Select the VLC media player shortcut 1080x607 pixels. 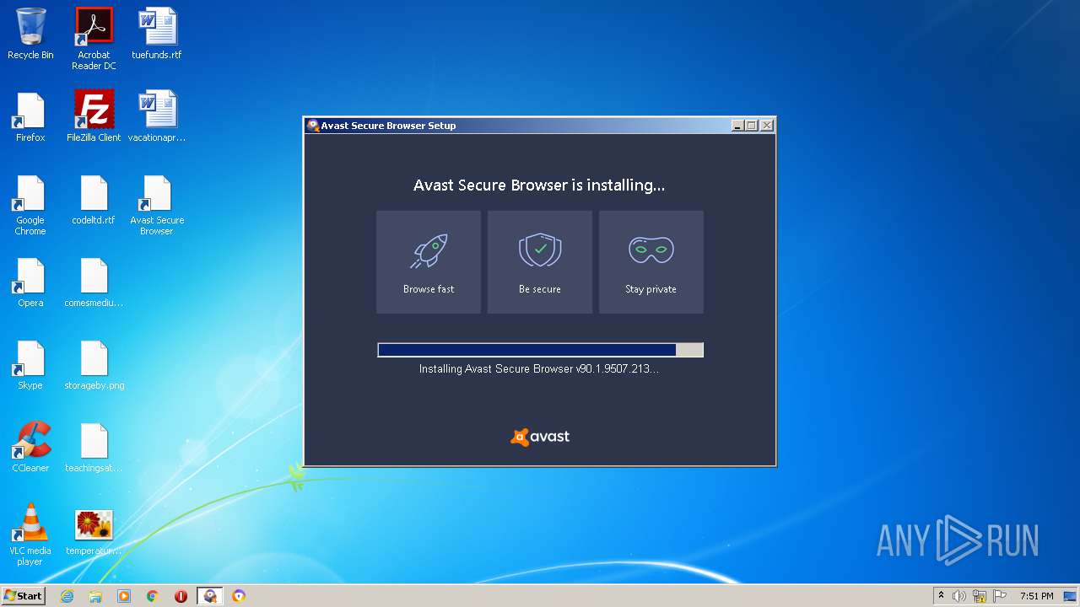30,534
